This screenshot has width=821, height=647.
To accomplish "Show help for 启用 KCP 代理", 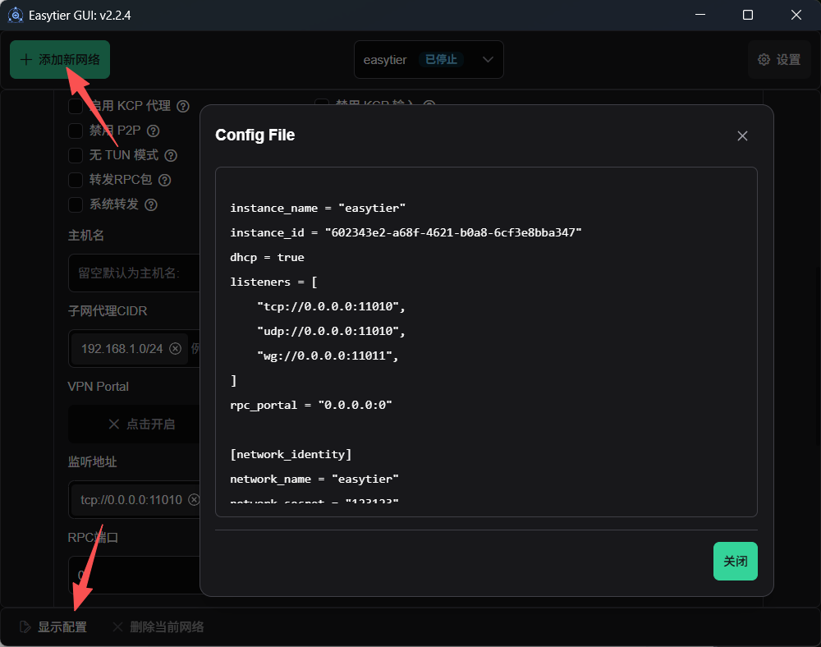I will pos(183,106).
